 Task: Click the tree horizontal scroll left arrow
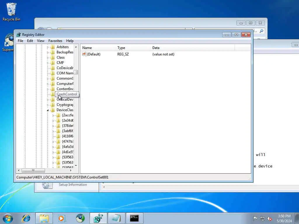[18, 170]
